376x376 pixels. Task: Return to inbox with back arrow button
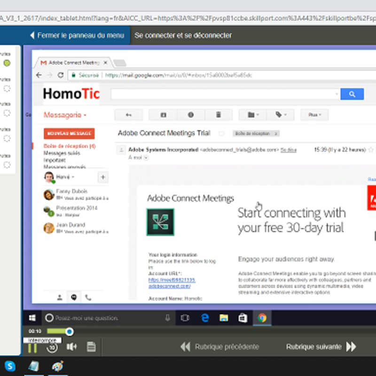click(128, 115)
